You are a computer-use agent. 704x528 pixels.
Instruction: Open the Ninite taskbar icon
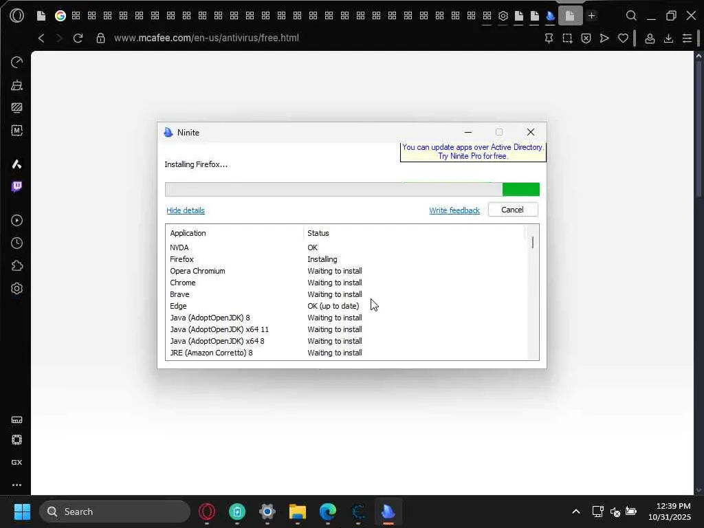388,511
